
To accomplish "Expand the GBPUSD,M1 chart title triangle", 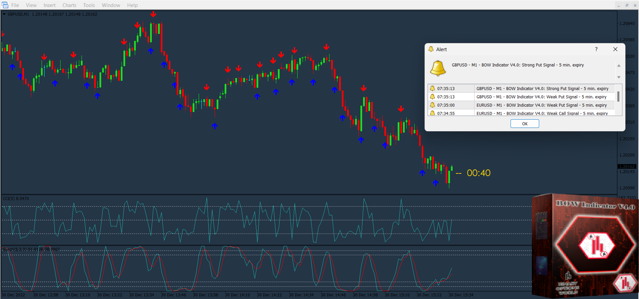I will click(x=4, y=14).
